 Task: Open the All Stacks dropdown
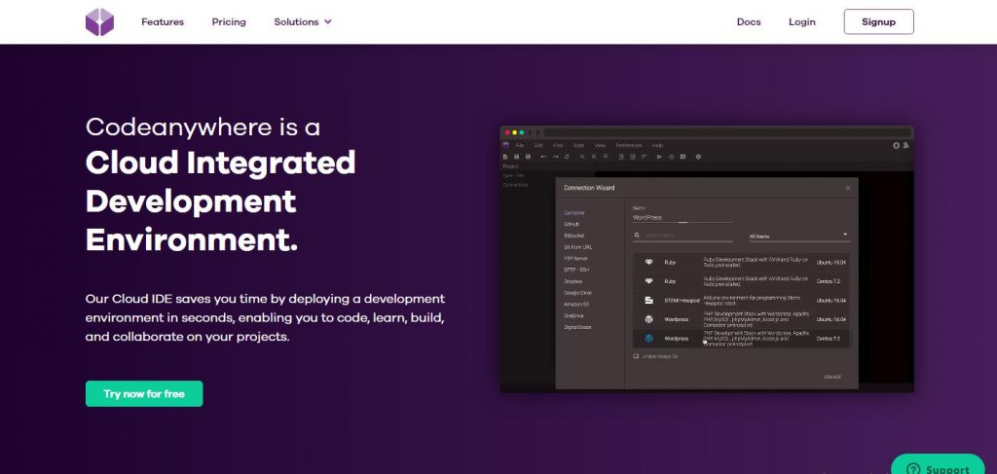click(798, 236)
